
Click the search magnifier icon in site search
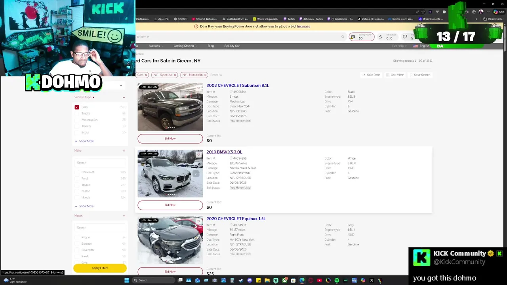click(x=343, y=37)
